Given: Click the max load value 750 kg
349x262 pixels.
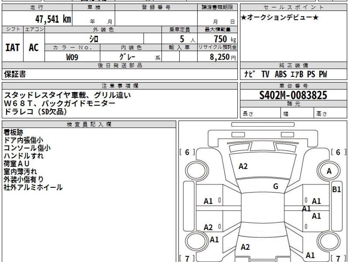Looking at the screenshot, I should (225, 39).
